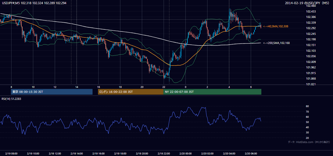Click hour tick 18 under the price chart
333x156 pixels.
[120, 87]
